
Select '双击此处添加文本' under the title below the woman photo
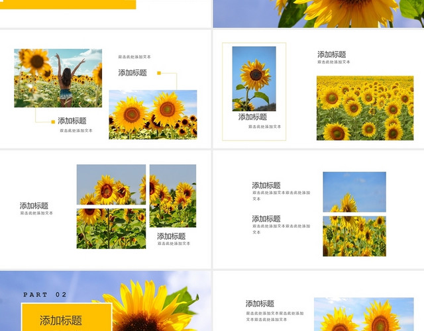(x=76, y=130)
